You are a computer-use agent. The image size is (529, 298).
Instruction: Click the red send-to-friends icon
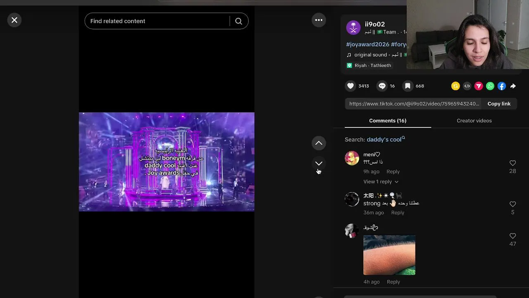[x=479, y=86]
